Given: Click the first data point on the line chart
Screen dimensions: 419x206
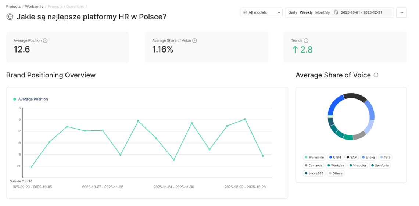Looking at the screenshot, I should (32, 167).
